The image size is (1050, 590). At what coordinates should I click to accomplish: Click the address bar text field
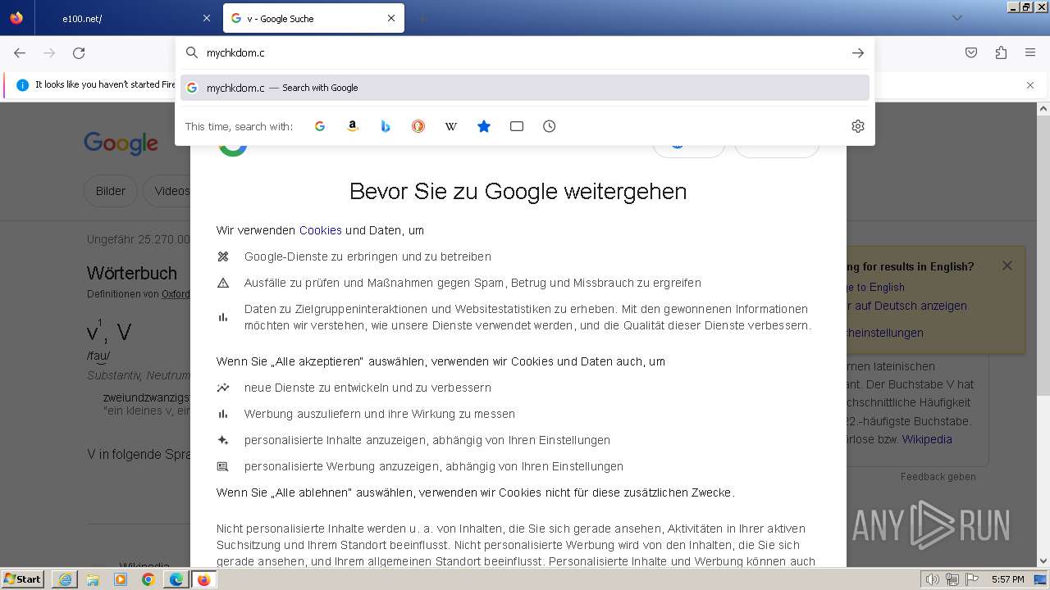click(525, 52)
